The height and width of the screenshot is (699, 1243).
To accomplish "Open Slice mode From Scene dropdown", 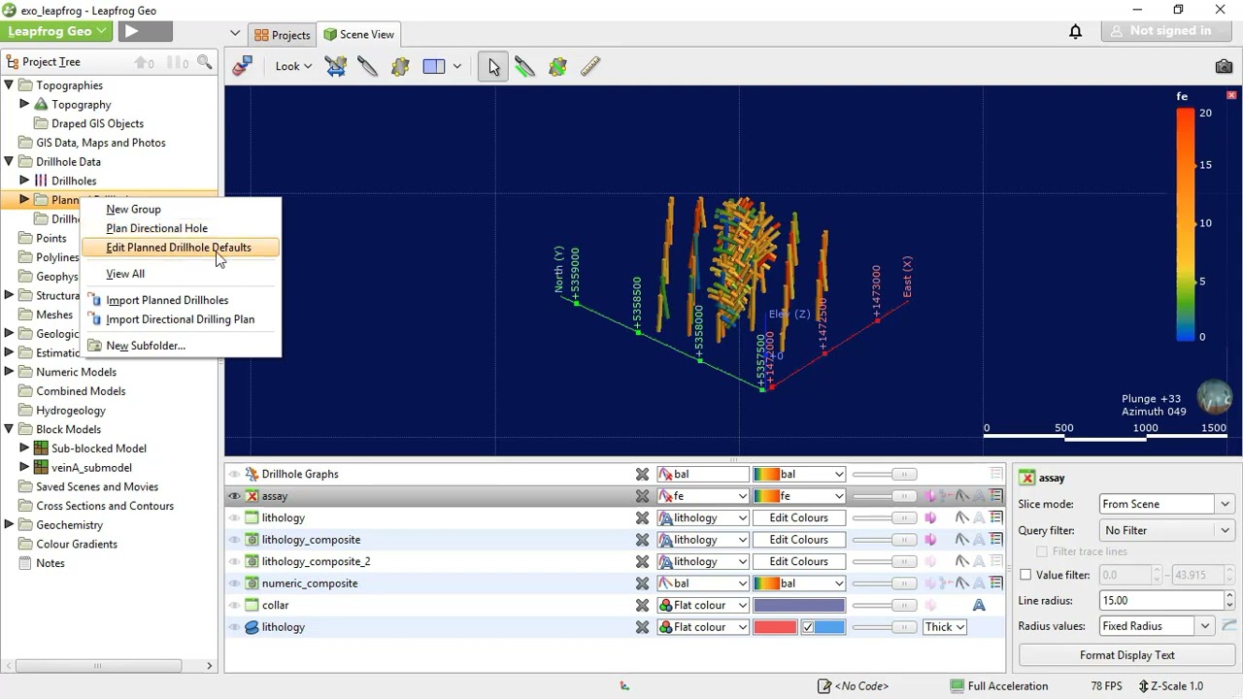I will coord(1166,505).
